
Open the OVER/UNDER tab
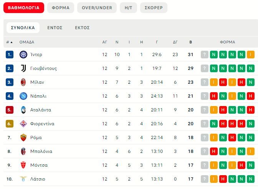97,8
